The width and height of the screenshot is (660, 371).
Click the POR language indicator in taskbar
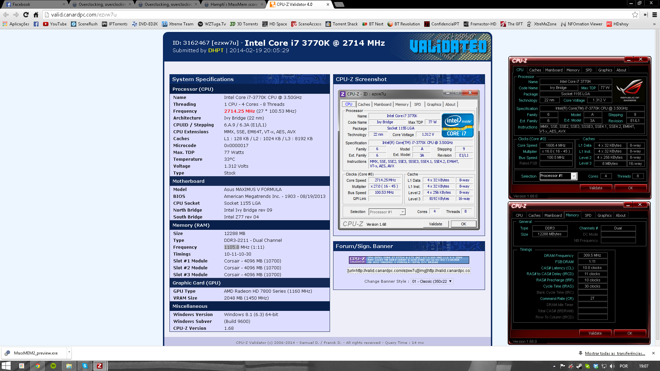pos(624,366)
